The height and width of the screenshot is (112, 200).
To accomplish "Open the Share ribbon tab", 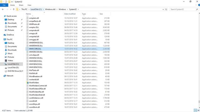I will point(21,5).
